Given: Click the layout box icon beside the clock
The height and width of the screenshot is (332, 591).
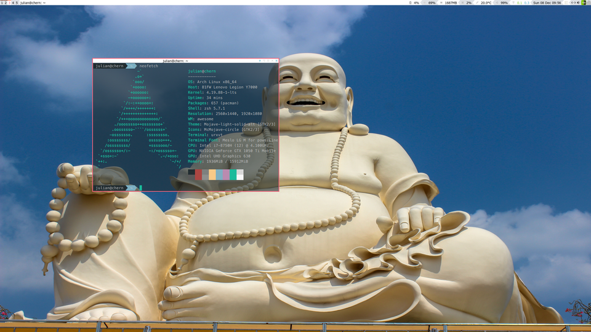Looking at the screenshot, I should (566, 2).
